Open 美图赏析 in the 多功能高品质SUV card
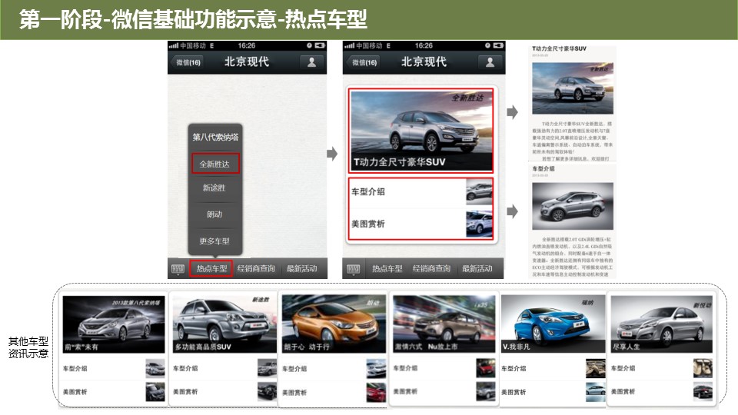The height and width of the screenshot is (415, 738). [224, 391]
